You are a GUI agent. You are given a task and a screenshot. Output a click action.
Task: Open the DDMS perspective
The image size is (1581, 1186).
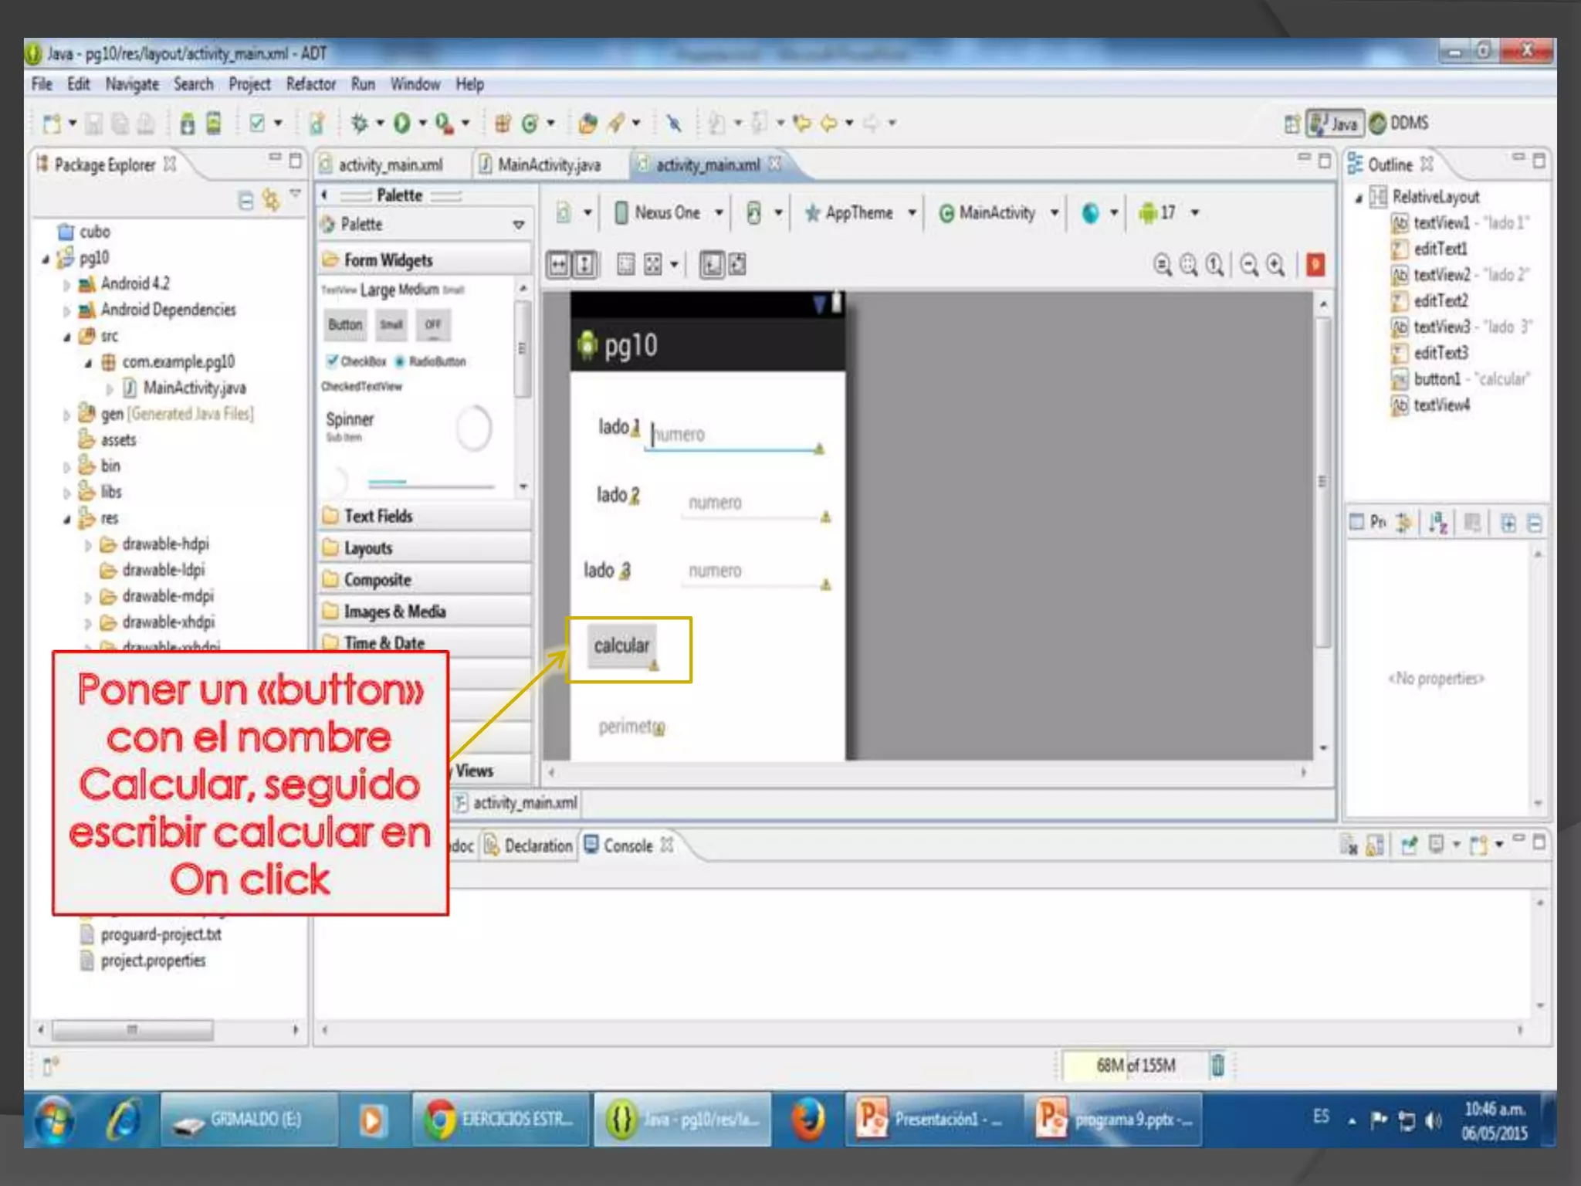(x=1399, y=123)
